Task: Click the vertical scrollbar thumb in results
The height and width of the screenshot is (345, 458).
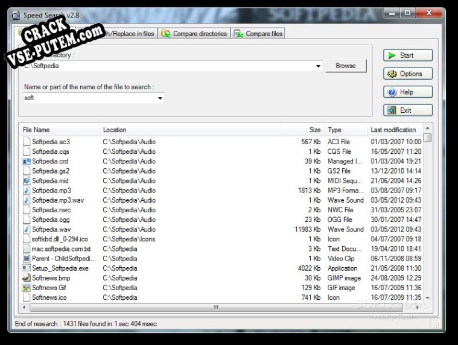Action: (x=428, y=137)
